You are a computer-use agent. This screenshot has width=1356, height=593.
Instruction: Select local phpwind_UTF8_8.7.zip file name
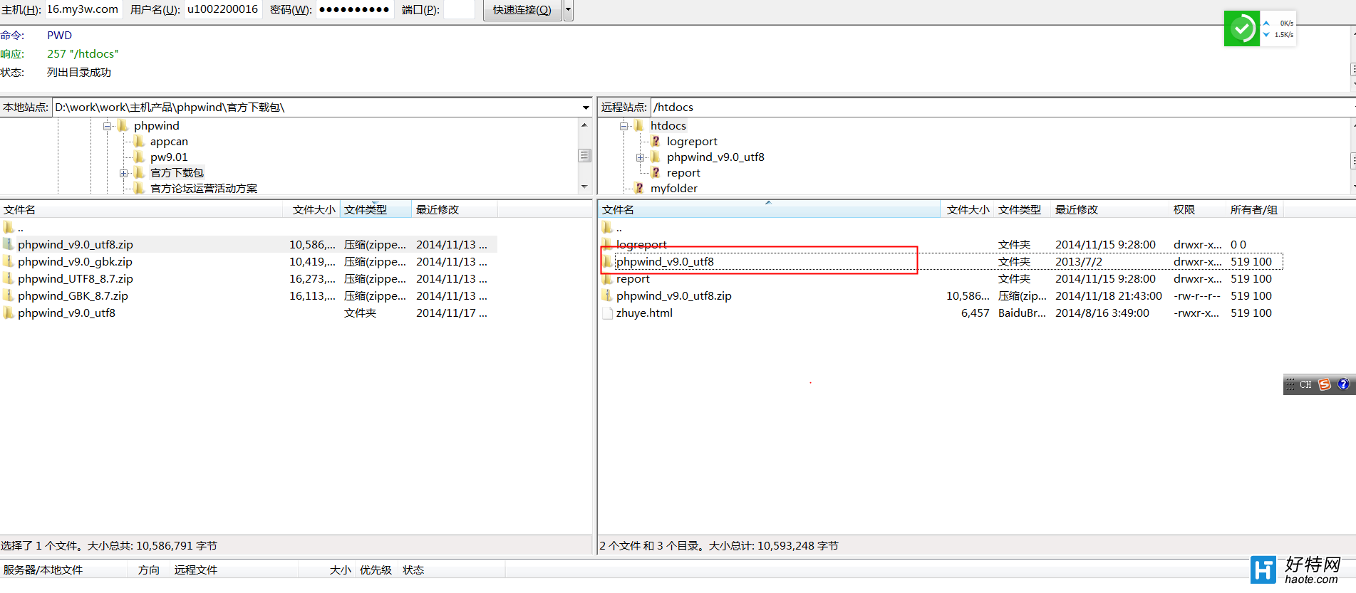pyautogui.click(x=76, y=278)
